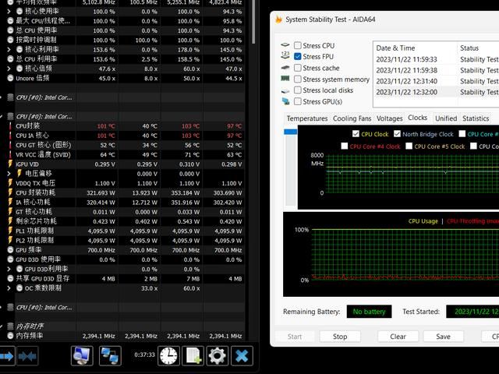The height and width of the screenshot is (374, 499).
Task: Expand the 核心使用率 row
Action: tap(9, 12)
